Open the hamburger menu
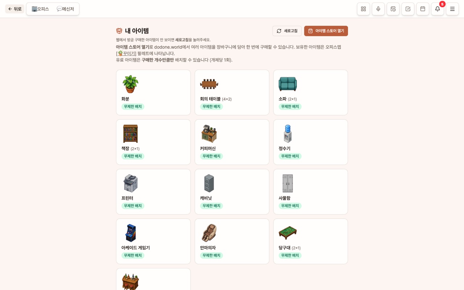This screenshot has width=464, height=290. tap(452, 9)
